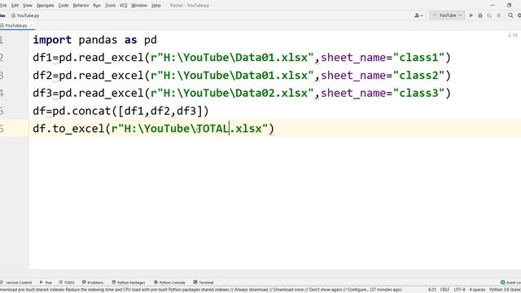The height and width of the screenshot is (293, 521).
Task: Open the Event Log panel
Action: pos(510,282)
